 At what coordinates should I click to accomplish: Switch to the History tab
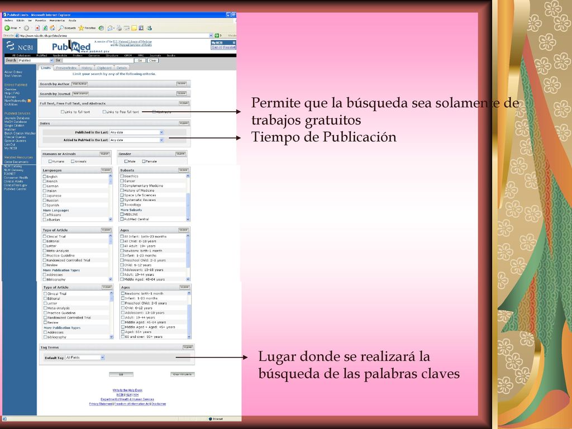87,68
